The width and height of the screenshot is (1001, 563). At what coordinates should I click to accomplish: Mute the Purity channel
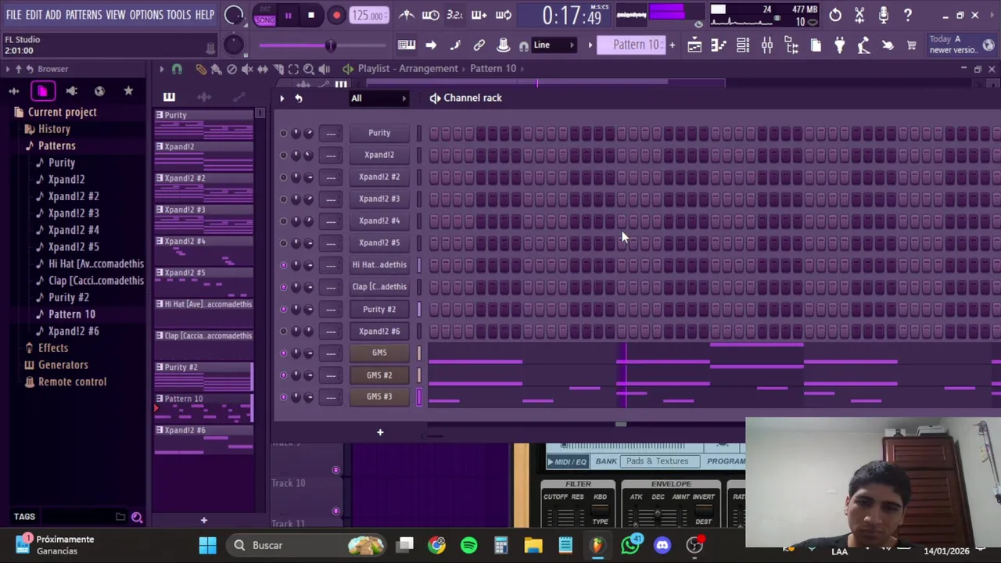tap(283, 134)
